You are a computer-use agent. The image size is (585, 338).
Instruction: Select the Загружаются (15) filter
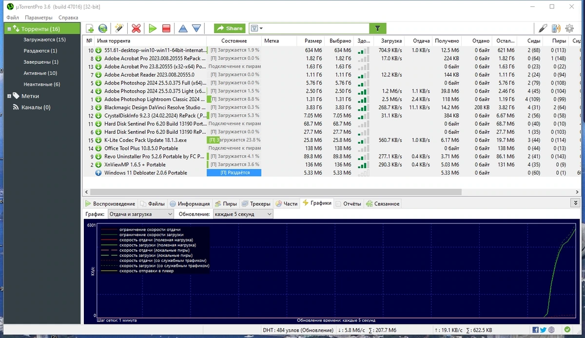point(44,40)
